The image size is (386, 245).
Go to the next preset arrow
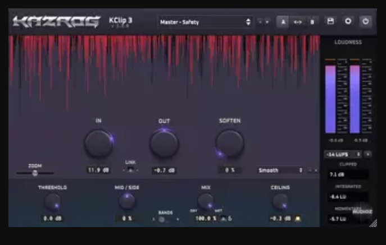(267, 22)
